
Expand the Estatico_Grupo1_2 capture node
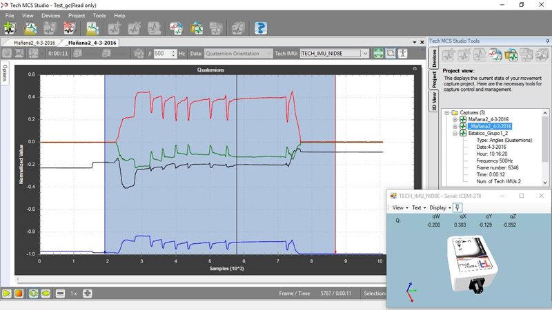[x=455, y=134]
